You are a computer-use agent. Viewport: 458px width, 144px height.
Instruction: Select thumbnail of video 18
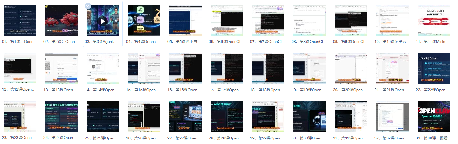pos(268,69)
